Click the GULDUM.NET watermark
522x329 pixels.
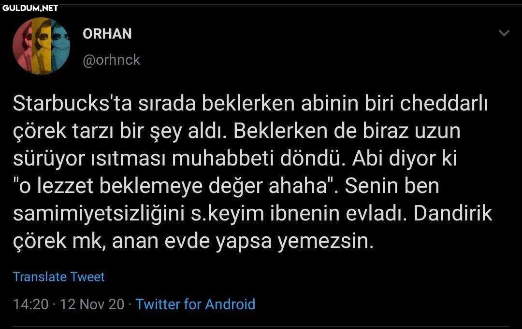click(30, 8)
